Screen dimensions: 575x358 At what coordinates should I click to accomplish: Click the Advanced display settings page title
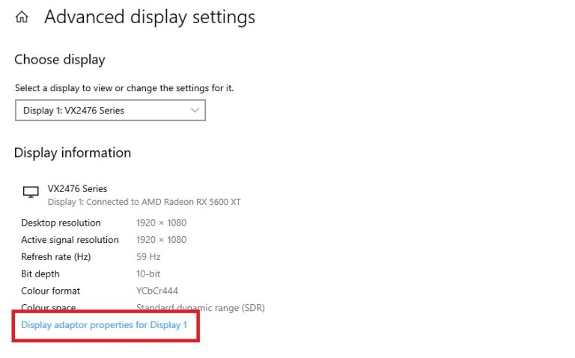click(150, 17)
